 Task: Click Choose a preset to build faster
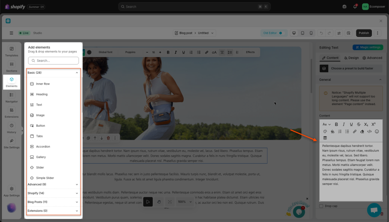(x=351, y=68)
